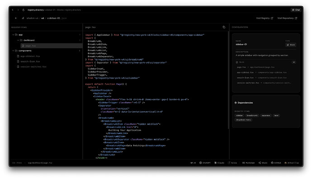312x178 pixels.
Task: Open in Scira from status bar
Action: tap(232, 163)
